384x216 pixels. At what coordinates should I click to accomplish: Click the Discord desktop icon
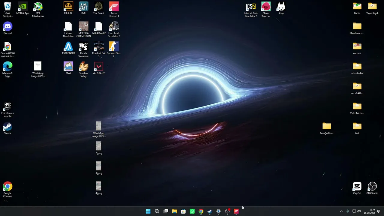click(7, 28)
